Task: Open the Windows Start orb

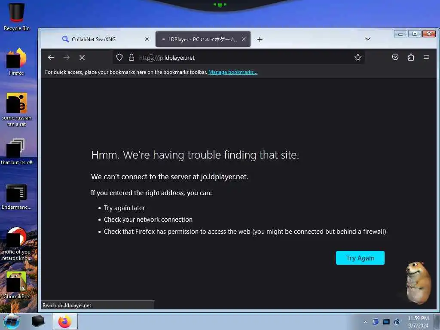Action: [x=12, y=321]
